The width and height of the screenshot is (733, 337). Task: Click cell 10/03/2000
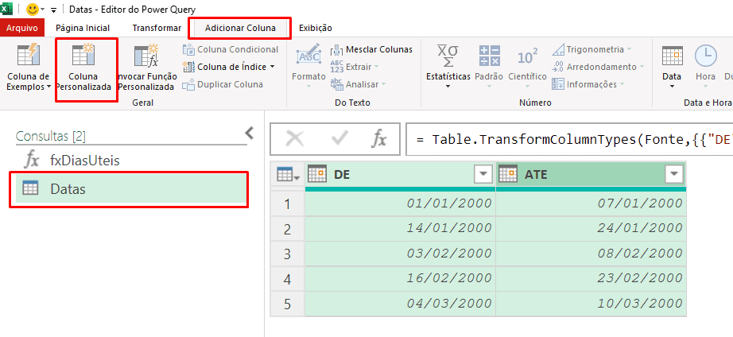tap(591, 304)
